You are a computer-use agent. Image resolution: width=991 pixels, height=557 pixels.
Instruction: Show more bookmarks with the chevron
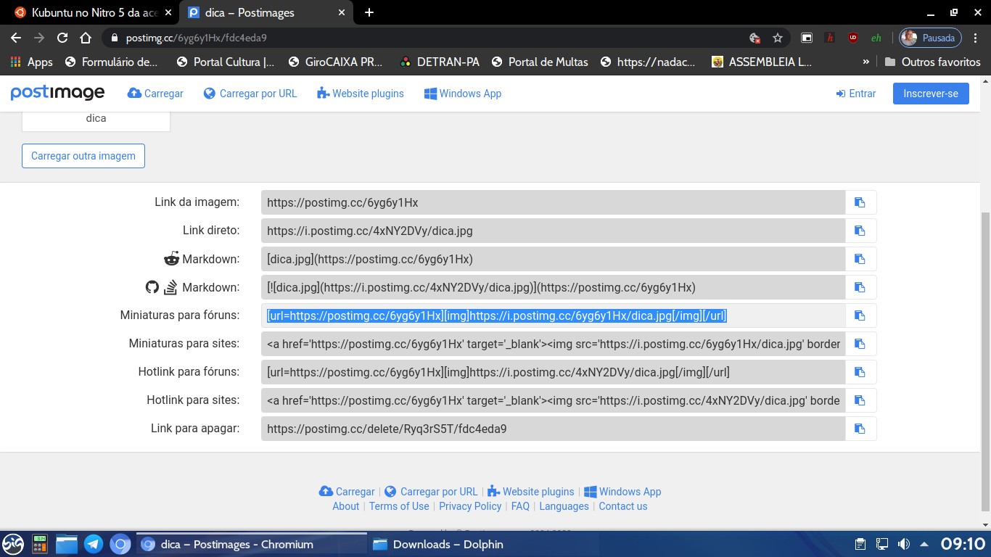(x=865, y=62)
